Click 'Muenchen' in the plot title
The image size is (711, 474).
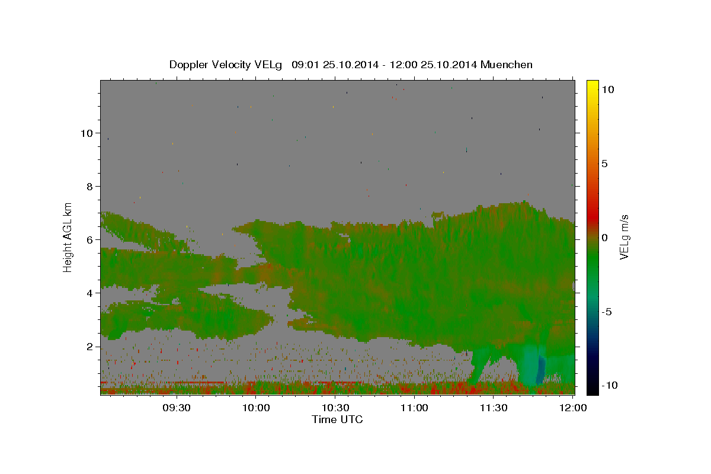coord(507,65)
